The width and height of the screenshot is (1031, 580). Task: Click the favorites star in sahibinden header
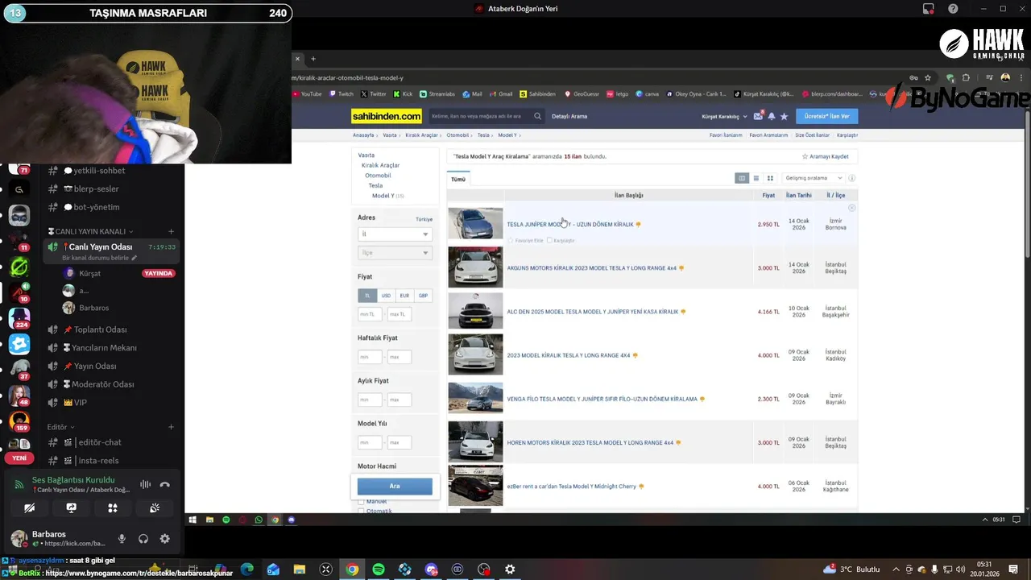(x=785, y=116)
